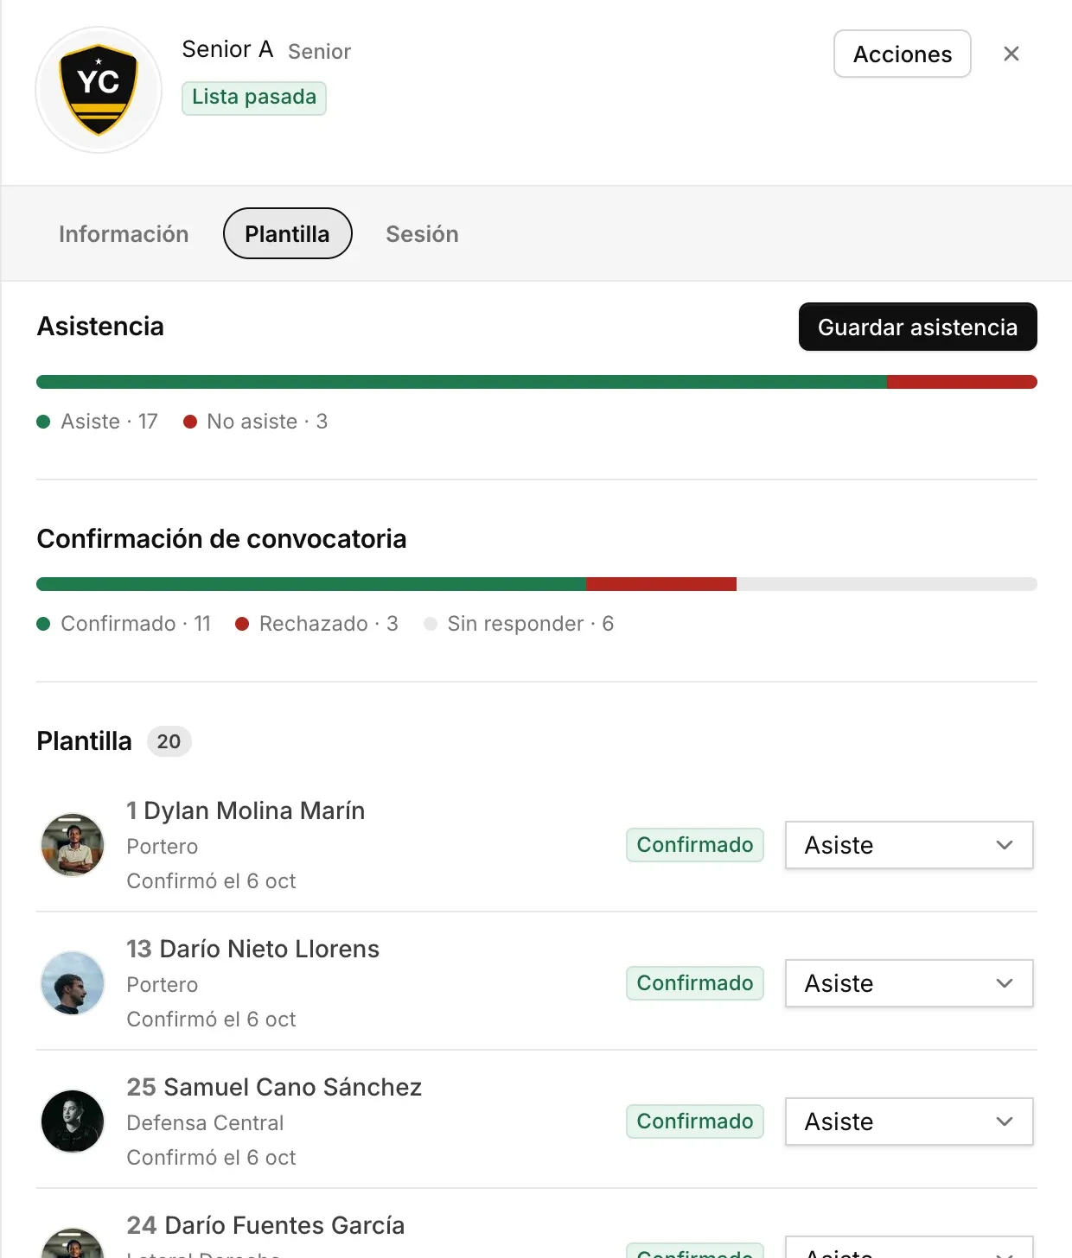
Task: Open the Sesión tab
Action: pos(422,233)
